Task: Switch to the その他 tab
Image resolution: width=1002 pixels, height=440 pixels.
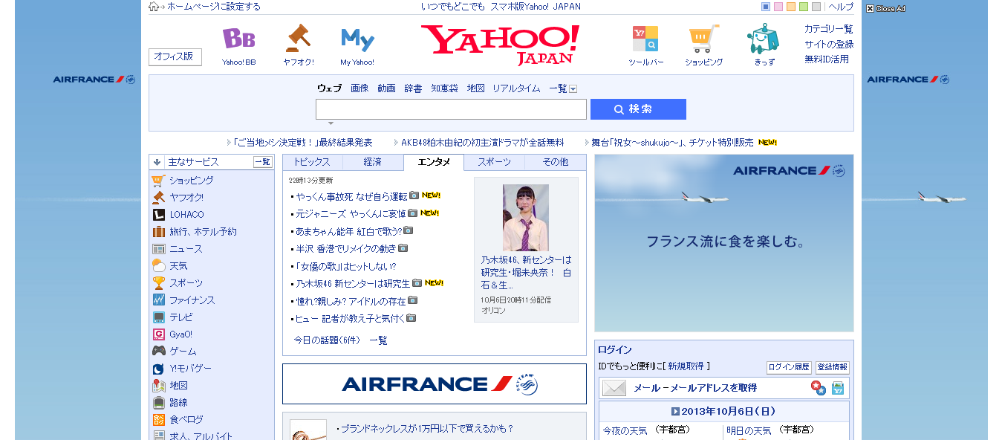Action: (556, 162)
